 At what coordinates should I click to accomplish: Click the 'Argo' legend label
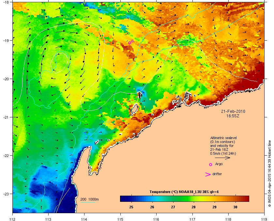pyautogui.click(x=219, y=164)
